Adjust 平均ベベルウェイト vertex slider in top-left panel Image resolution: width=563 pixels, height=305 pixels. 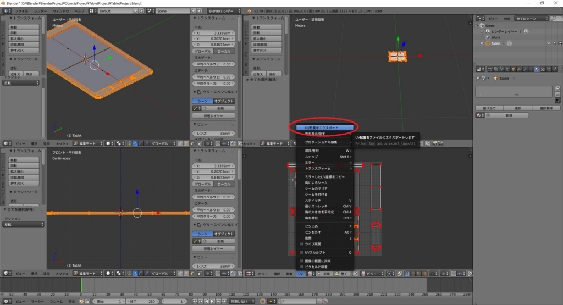pyautogui.click(x=213, y=64)
